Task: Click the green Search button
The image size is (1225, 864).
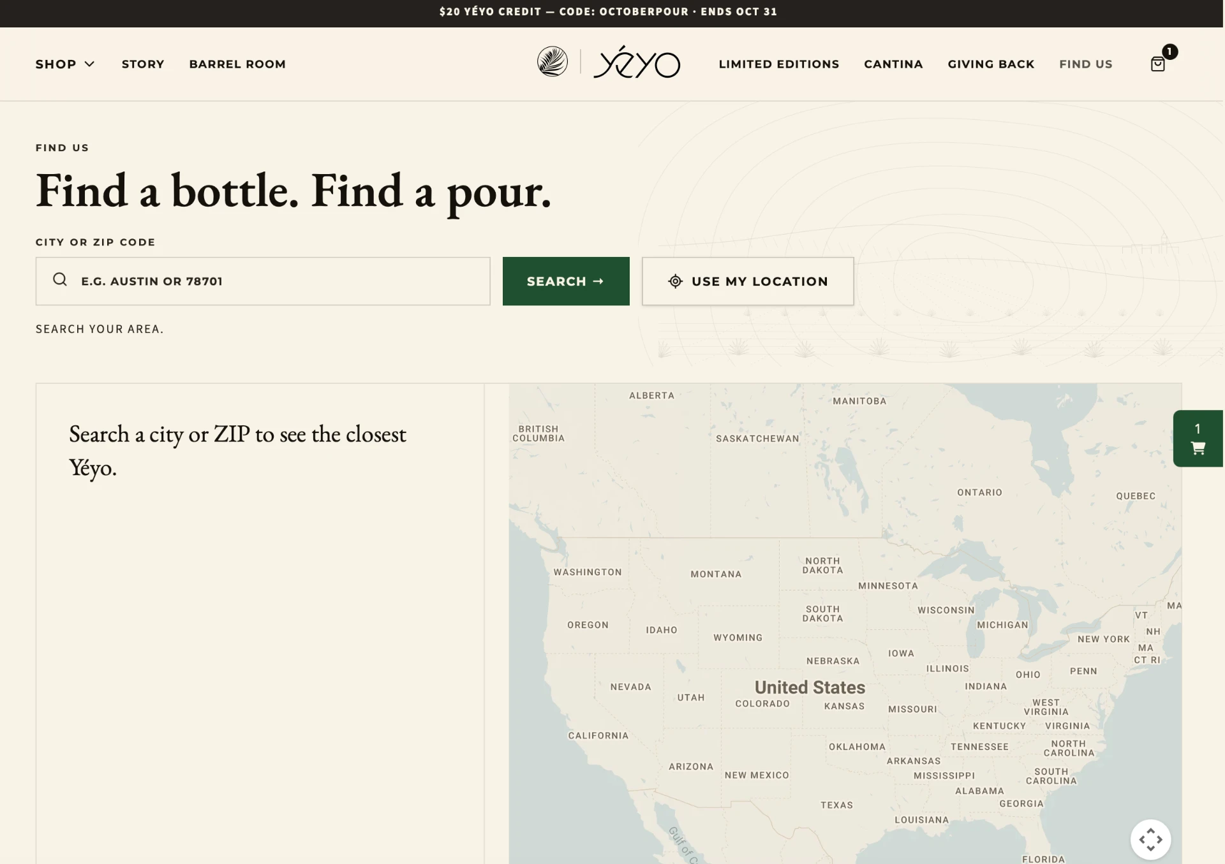Action: click(x=566, y=281)
